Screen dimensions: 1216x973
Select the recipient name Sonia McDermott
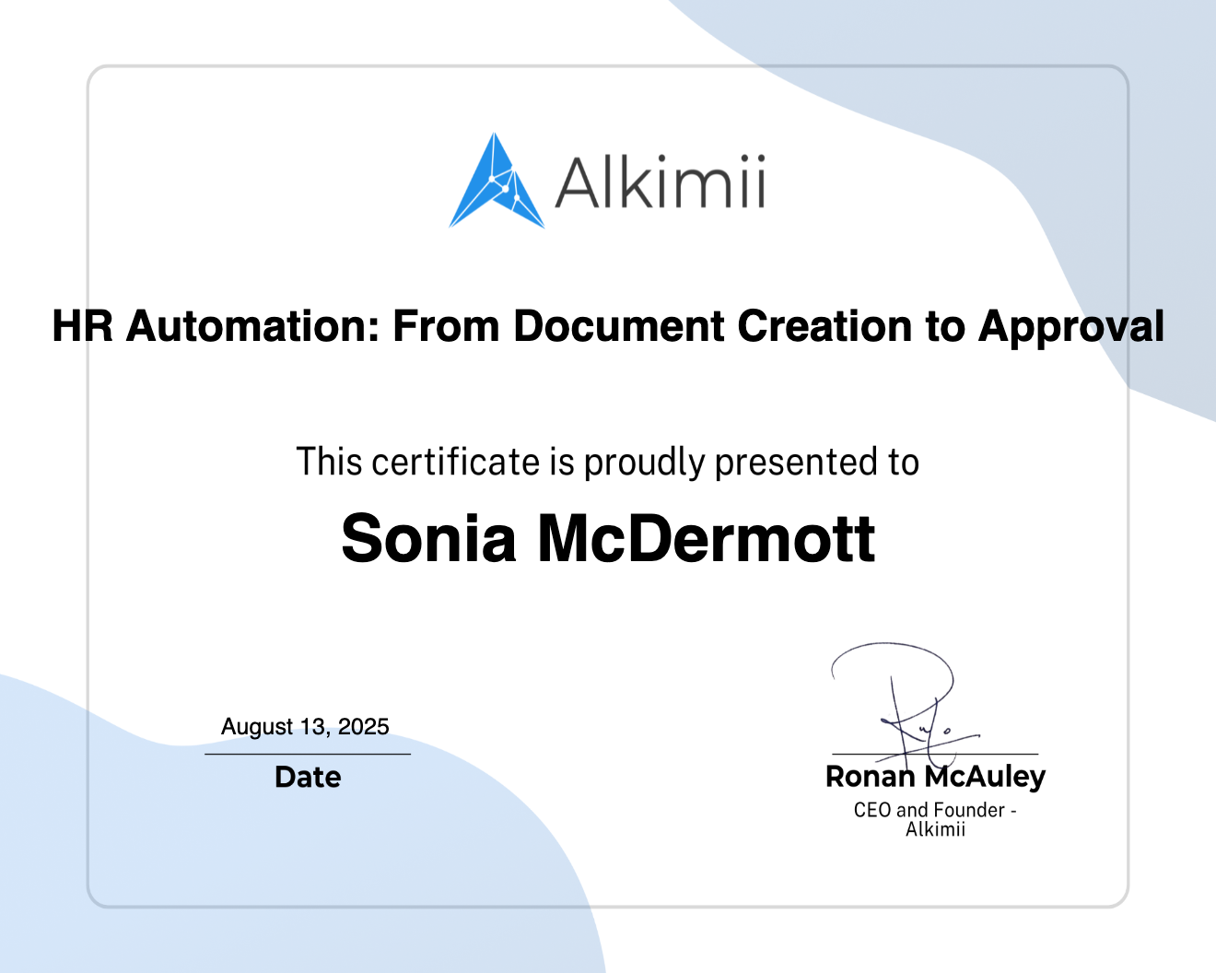(608, 538)
